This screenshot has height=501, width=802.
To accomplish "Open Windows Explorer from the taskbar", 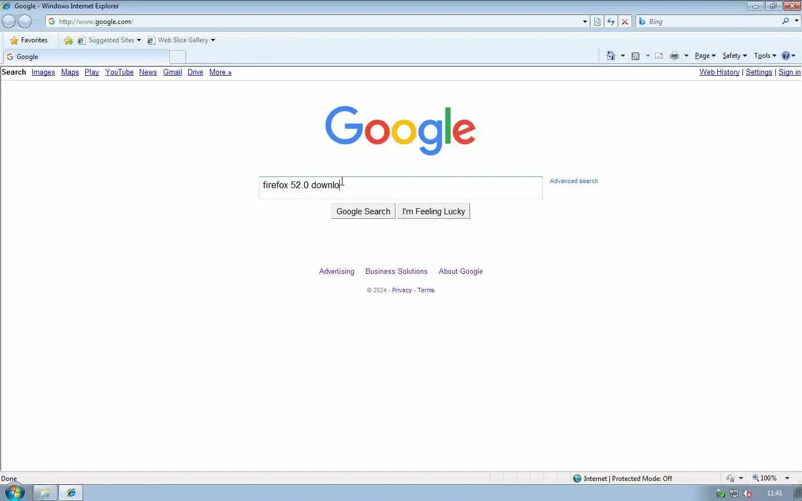I will pyautogui.click(x=45, y=493).
